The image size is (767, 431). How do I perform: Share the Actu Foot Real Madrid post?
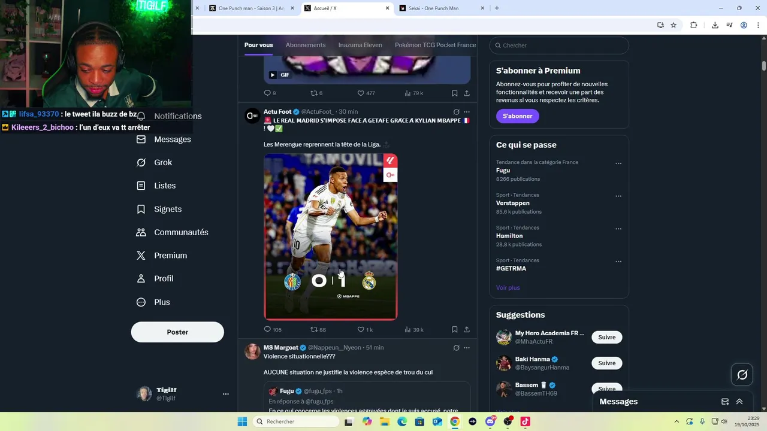click(467, 329)
